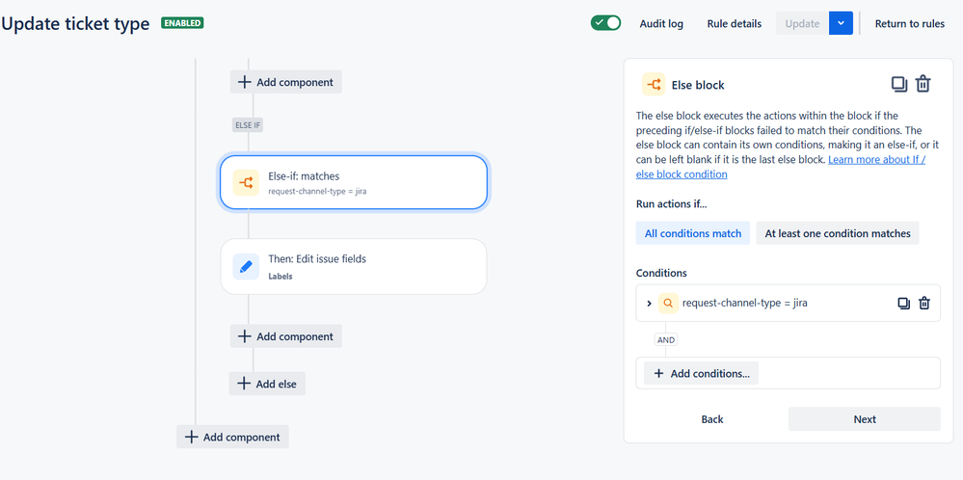Screen dimensions: 963x480
Task: Expand the request-channel-type condition chevron
Action: coord(649,304)
